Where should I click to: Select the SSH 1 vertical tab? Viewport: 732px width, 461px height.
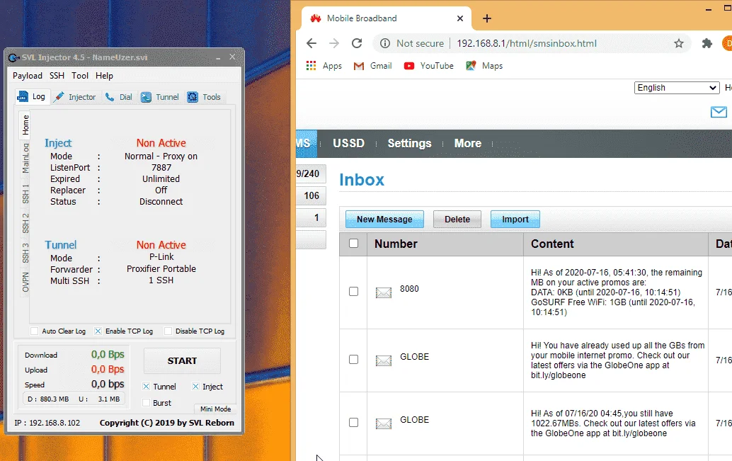tap(25, 194)
